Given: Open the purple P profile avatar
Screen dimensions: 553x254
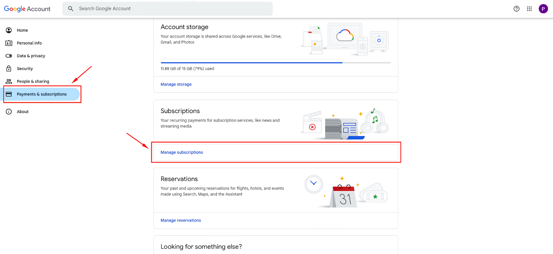Looking at the screenshot, I should point(543,9).
